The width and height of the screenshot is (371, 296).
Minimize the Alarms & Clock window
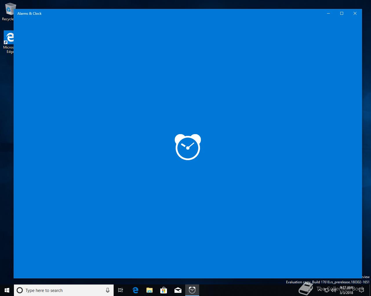point(328,13)
